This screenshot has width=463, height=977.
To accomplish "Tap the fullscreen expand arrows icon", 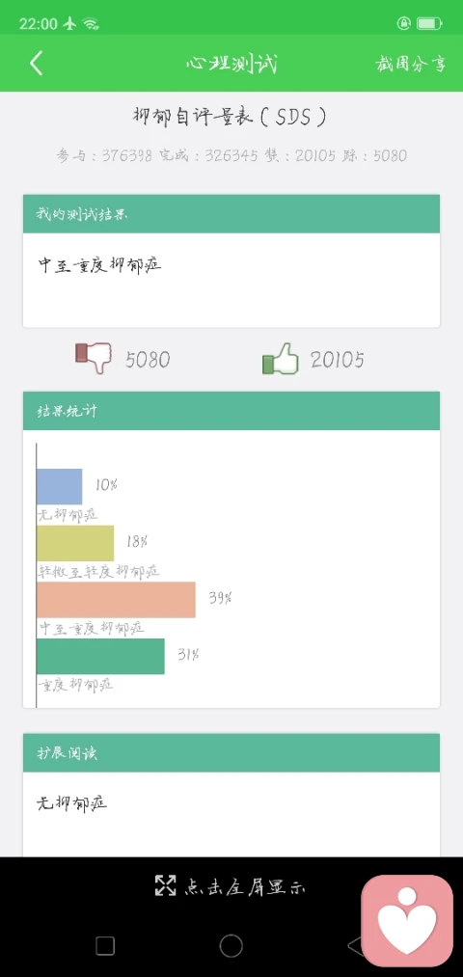I will click(165, 885).
